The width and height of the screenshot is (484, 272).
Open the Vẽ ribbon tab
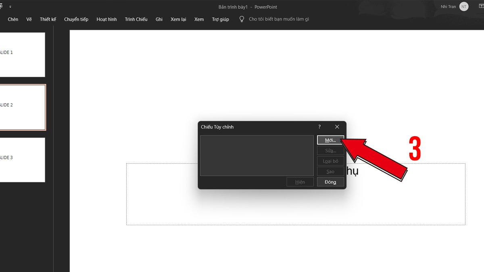tap(29, 19)
